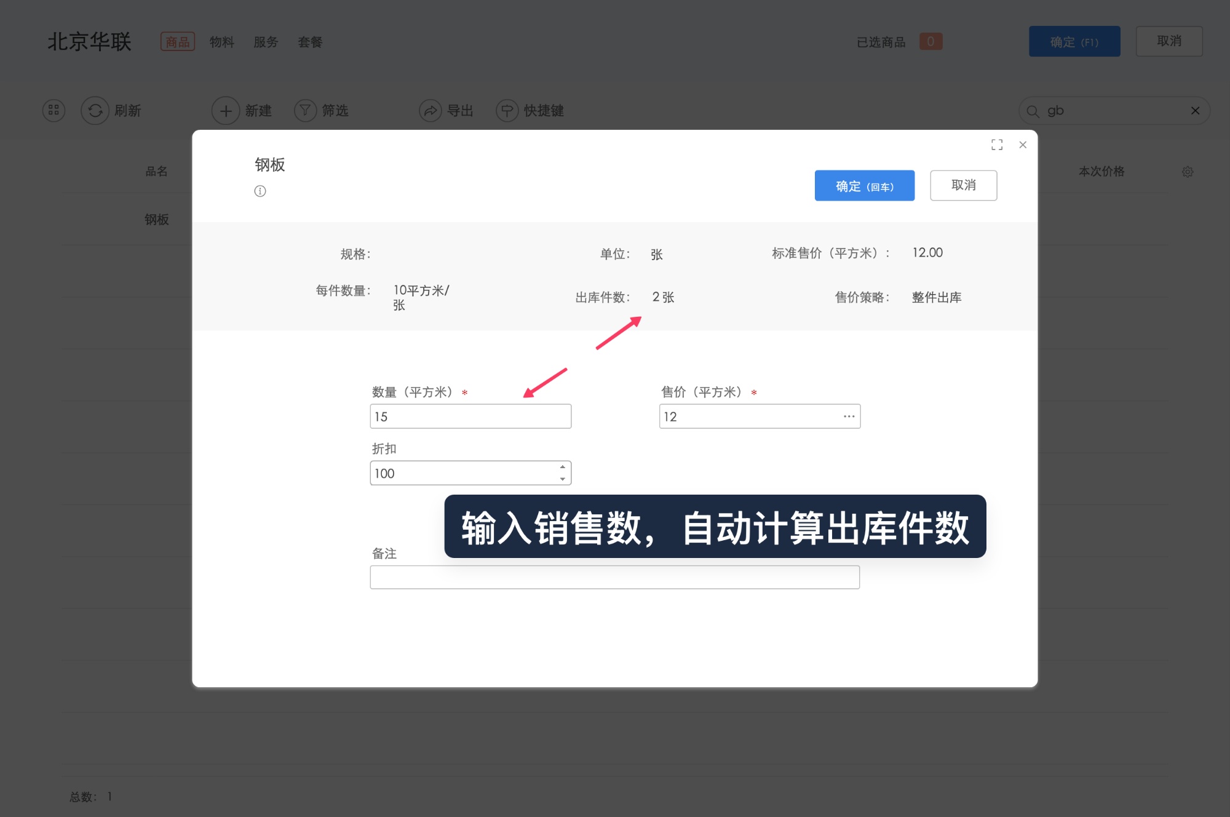The image size is (1230, 817).
Task: Switch to the 物料 tab
Action: [221, 42]
